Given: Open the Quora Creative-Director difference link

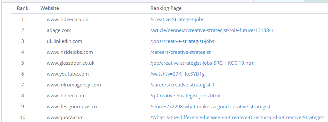Looking at the screenshot, I should [237, 118].
